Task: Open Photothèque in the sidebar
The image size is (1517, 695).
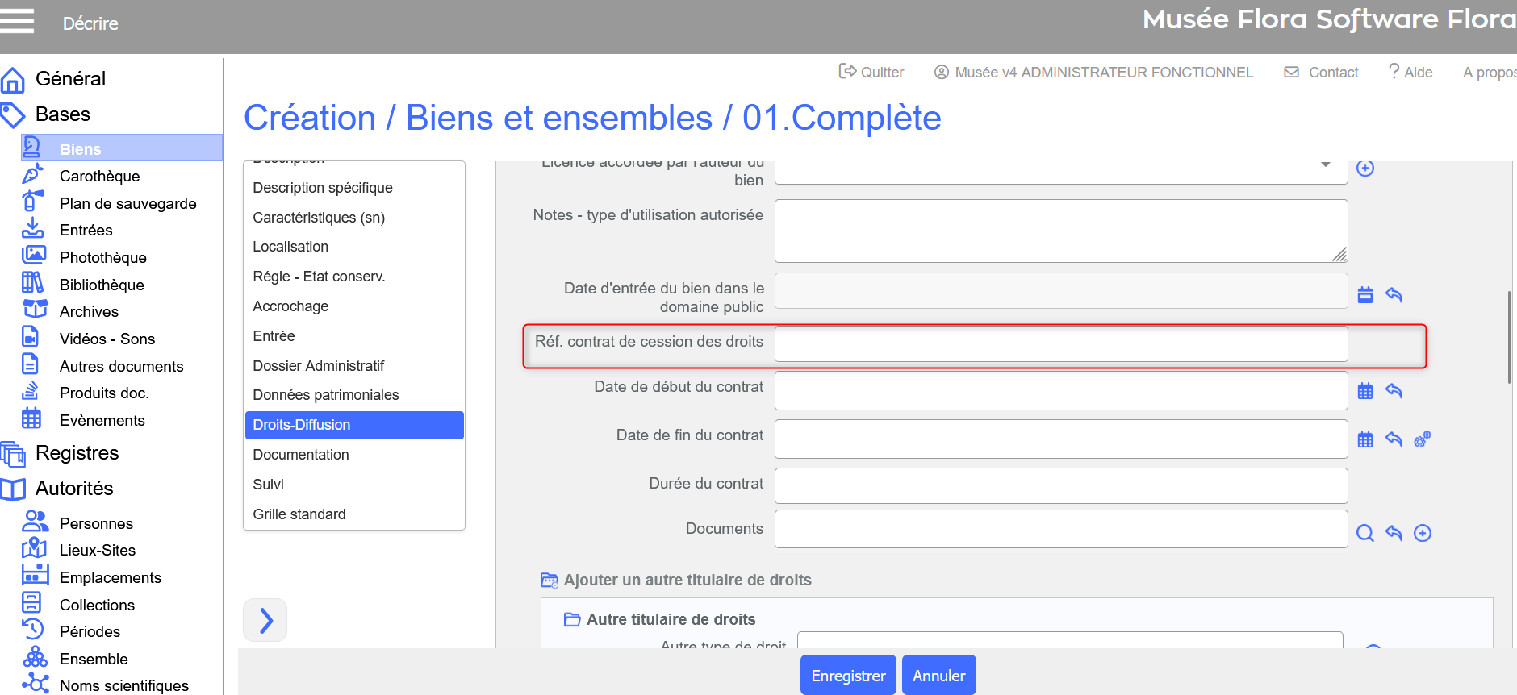Action: tap(102, 257)
